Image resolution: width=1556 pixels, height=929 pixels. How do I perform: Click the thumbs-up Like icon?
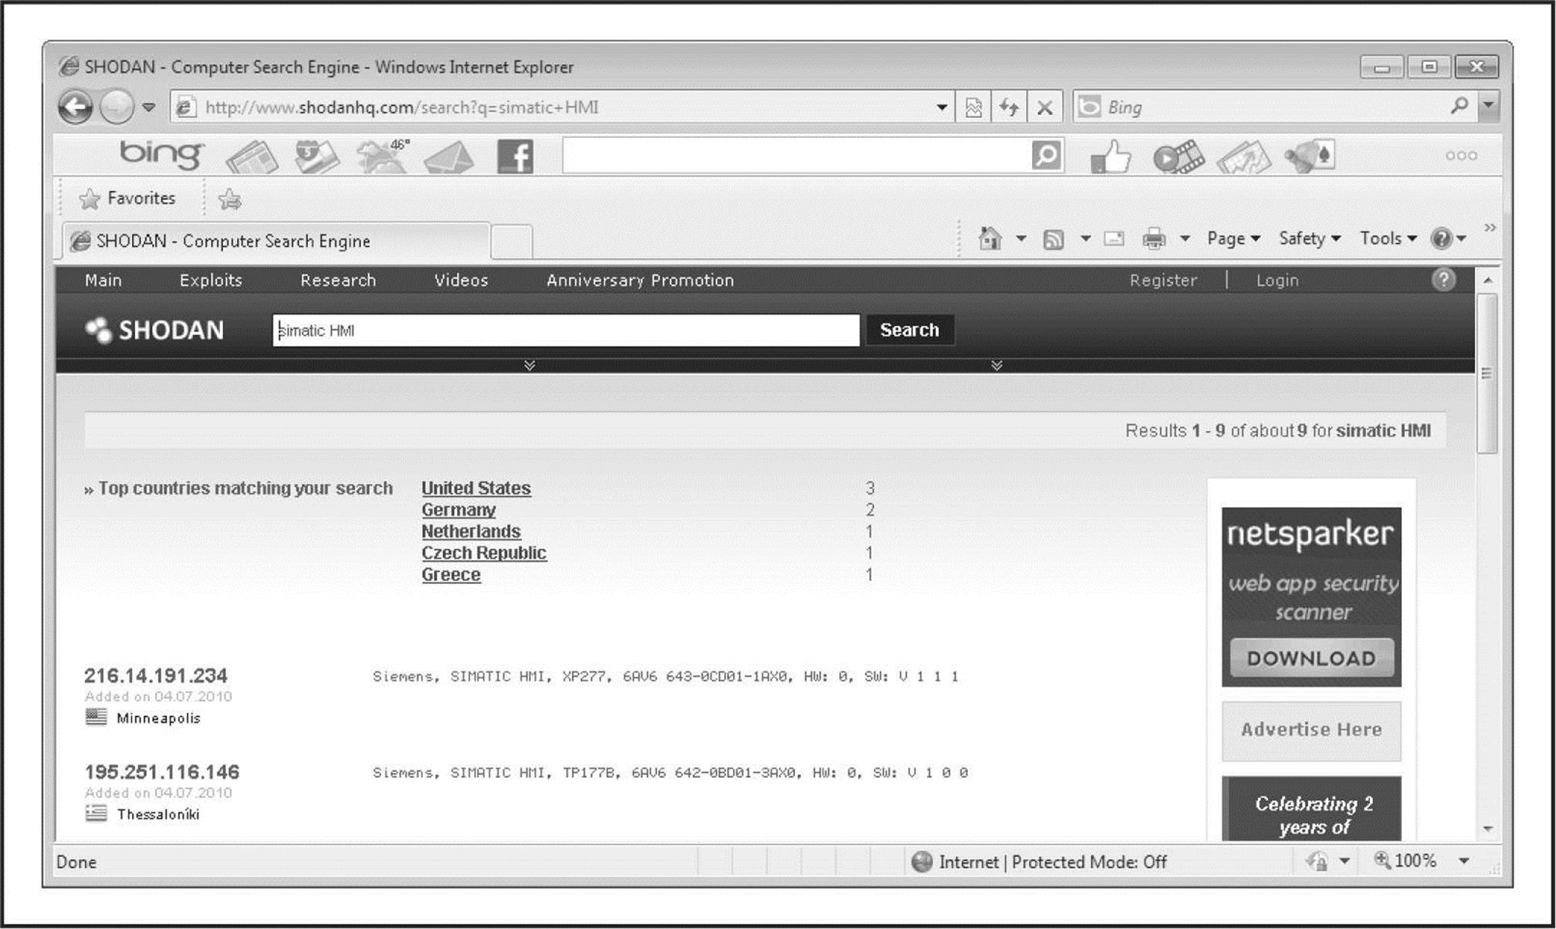pyautogui.click(x=1111, y=157)
